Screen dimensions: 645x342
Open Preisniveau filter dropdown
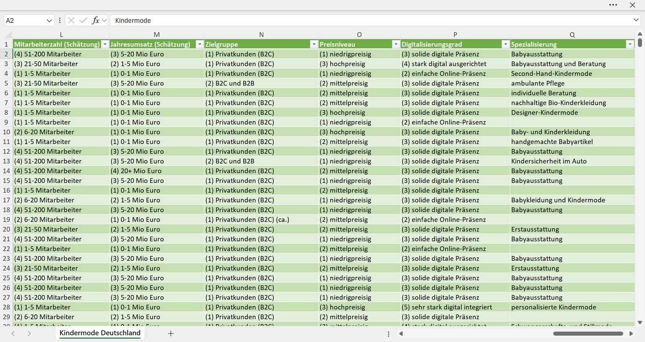pyautogui.click(x=396, y=44)
